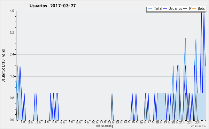Click the '6 h' x-axis label
Viewport: 209px width, 129px height.
(x=62, y=122)
